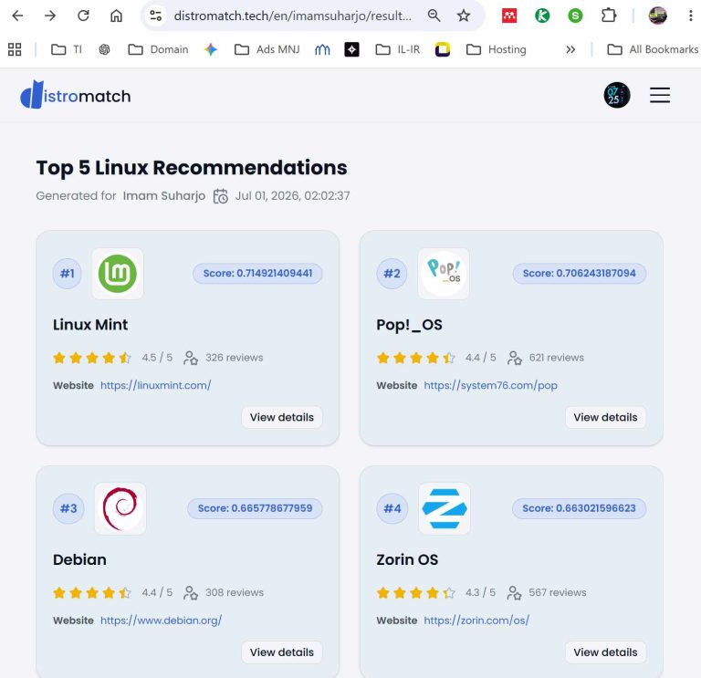Reload the page with the refresh icon
Image resolution: width=701 pixels, height=678 pixels.
tap(83, 16)
